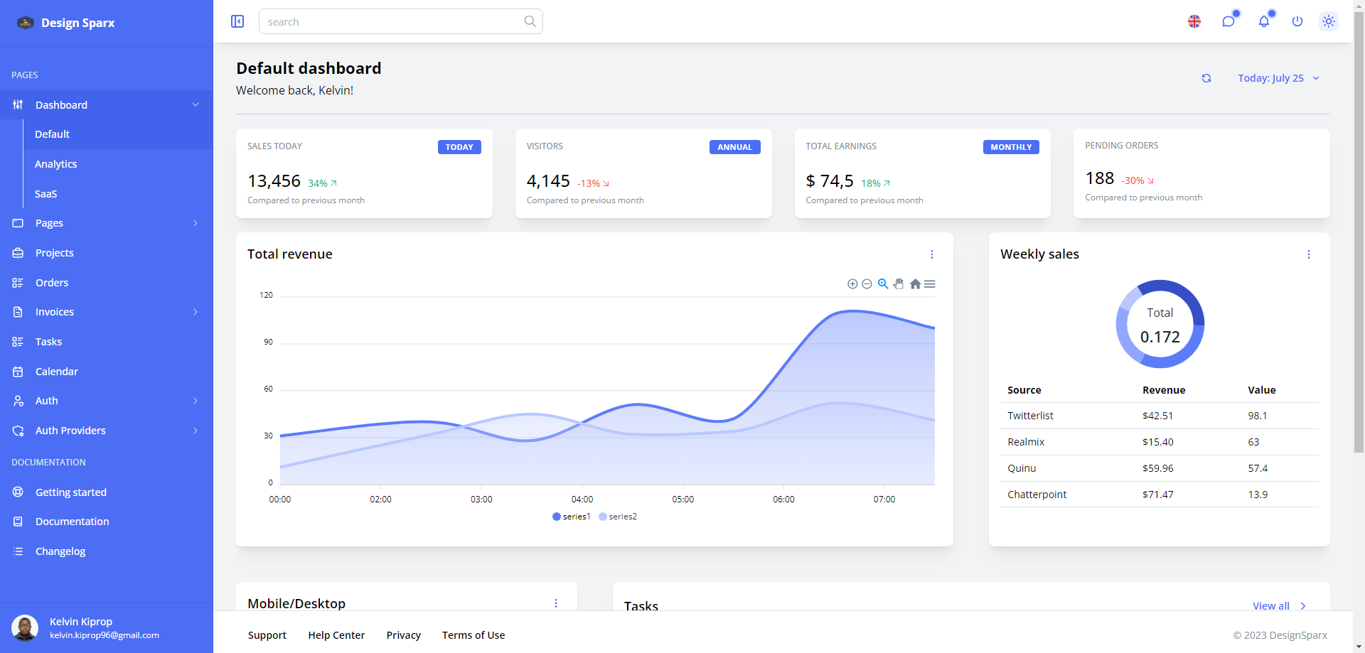The width and height of the screenshot is (1365, 653).
Task: Toggle series1 legend visibility
Action: tap(572, 517)
